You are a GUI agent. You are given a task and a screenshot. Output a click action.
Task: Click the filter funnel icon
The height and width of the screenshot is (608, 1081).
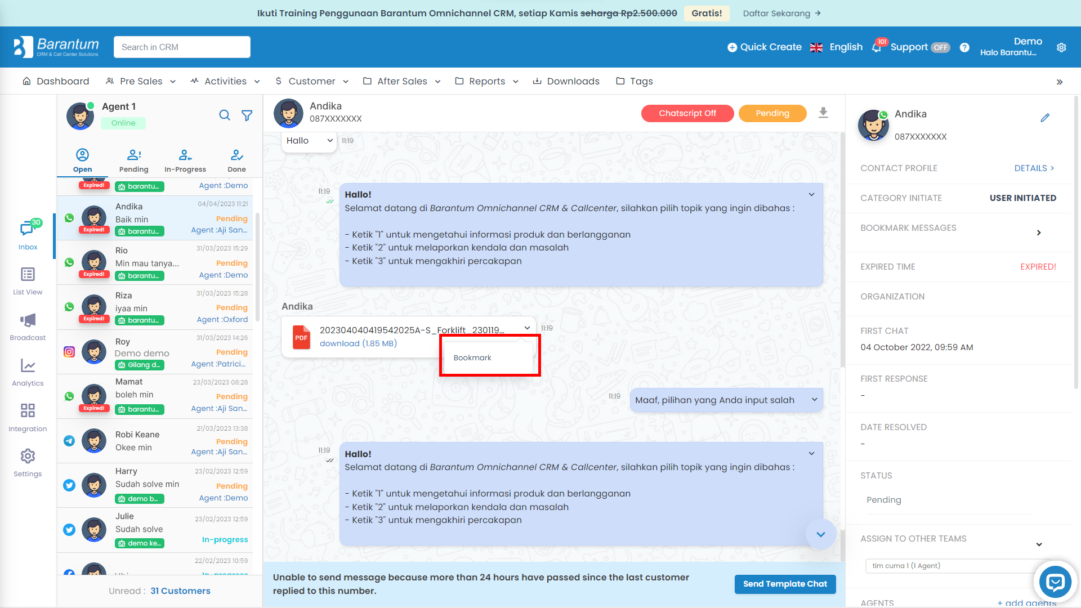[x=247, y=115]
